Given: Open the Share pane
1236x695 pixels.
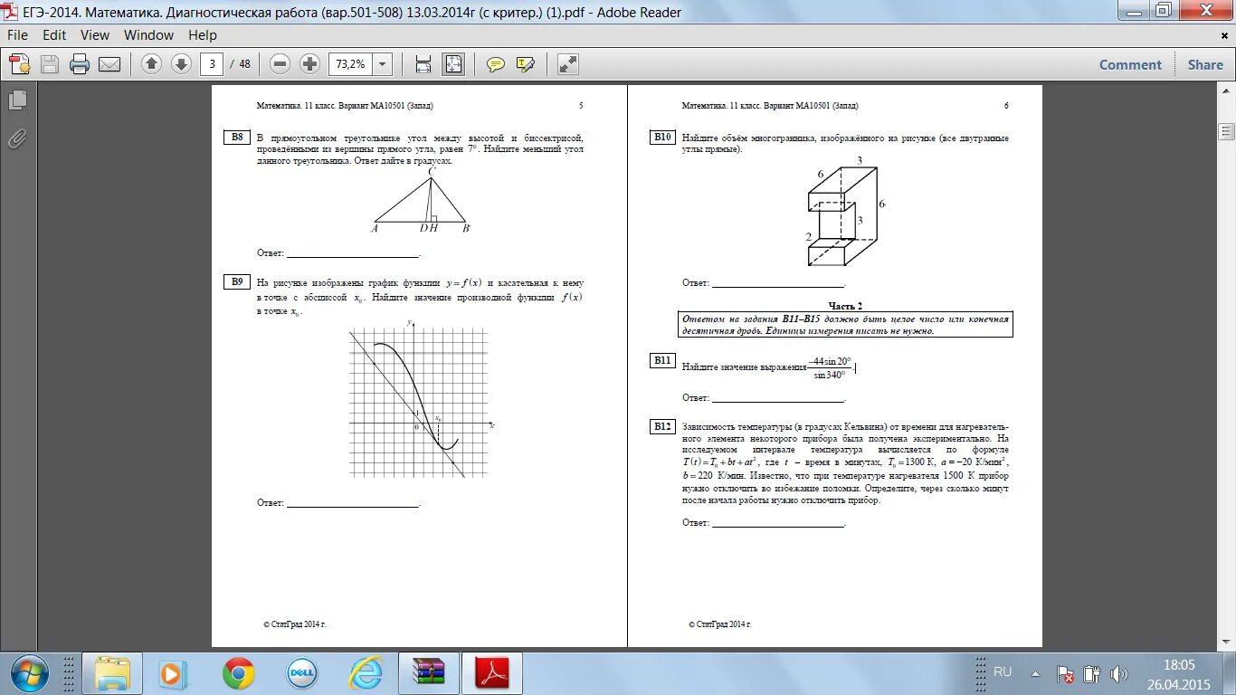Looking at the screenshot, I should point(1205,65).
